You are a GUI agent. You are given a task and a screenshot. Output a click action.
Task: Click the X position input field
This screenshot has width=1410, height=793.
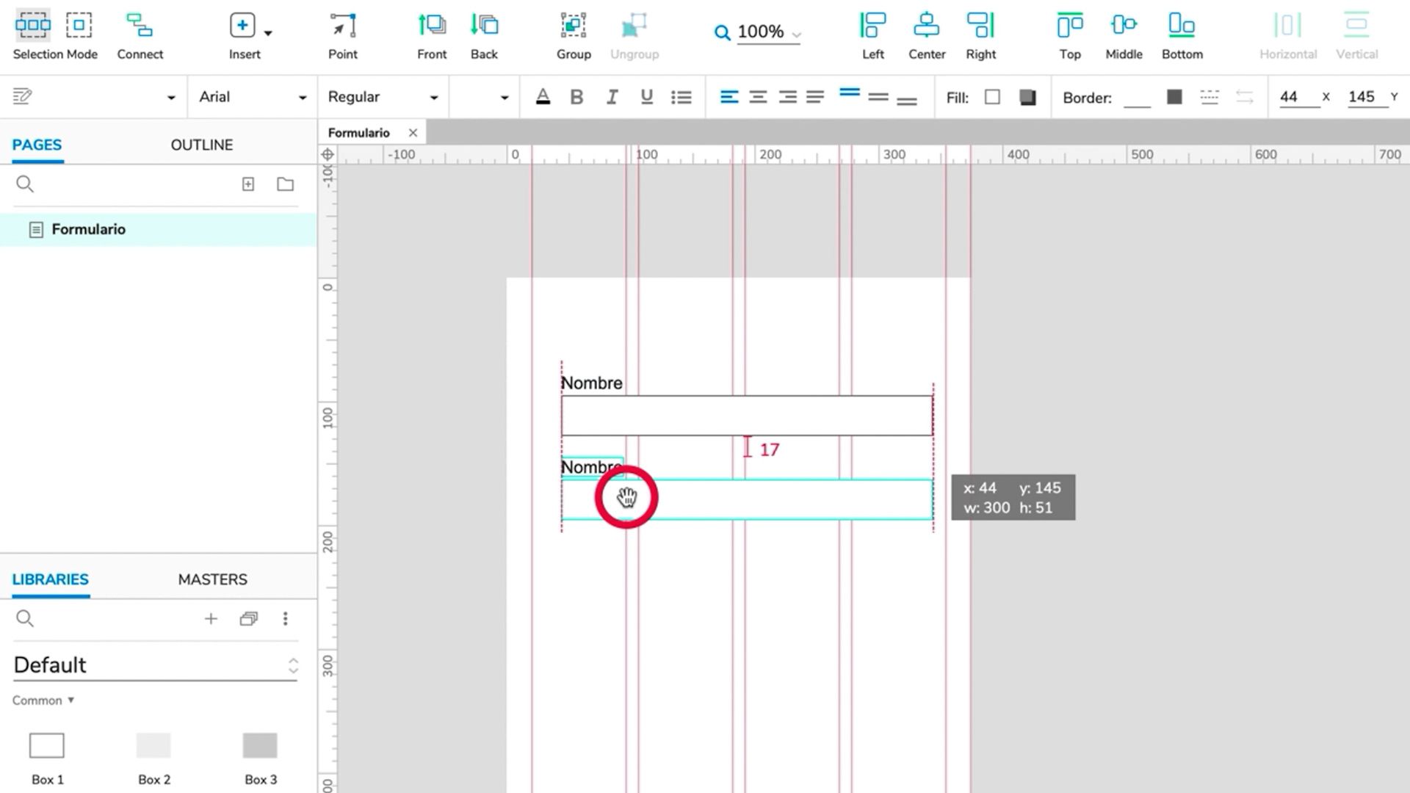pyautogui.click(x=1297, y=97)
